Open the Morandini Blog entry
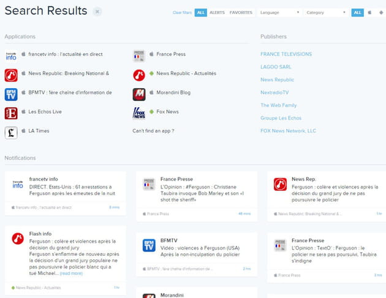 [x=173, y=92]
